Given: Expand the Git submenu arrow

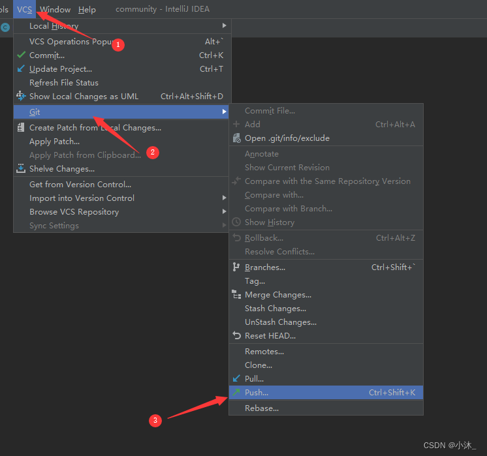Looking at the screenshot, I should coord(225,112).
